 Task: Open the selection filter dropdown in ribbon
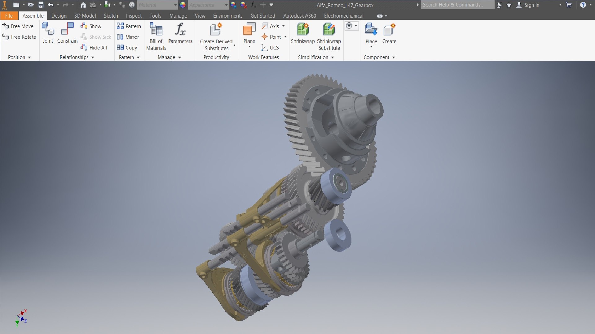click(x=351, y=26)
